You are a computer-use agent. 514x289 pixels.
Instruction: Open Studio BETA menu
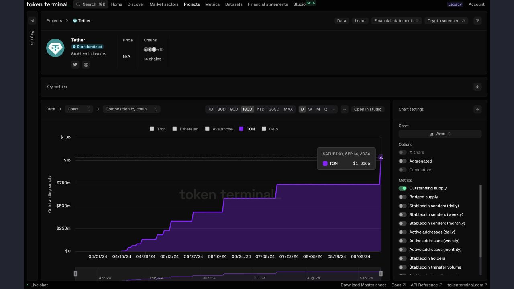304,4
